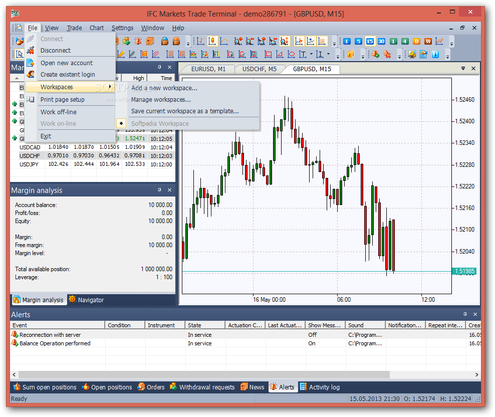Open the indicators wave chart icon
This screenshot has width=495, height=417.
pyautogui.click(x=439, y=42)
